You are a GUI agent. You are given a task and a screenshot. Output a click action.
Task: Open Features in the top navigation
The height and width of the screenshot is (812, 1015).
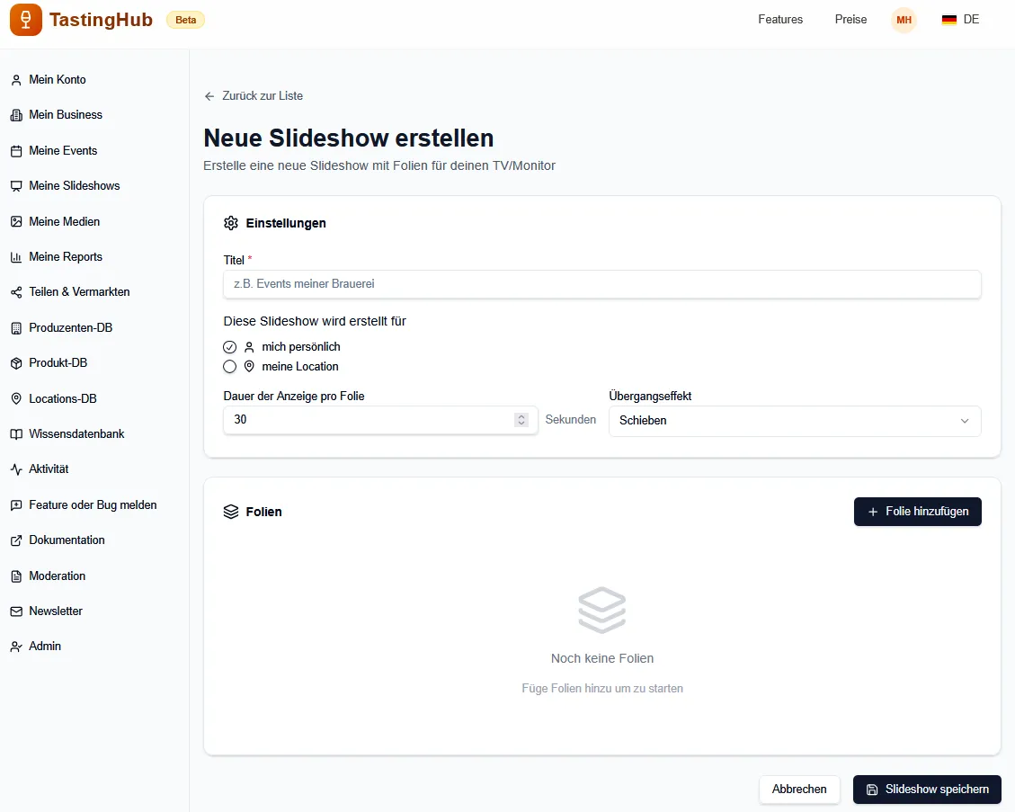pos(779,20)
